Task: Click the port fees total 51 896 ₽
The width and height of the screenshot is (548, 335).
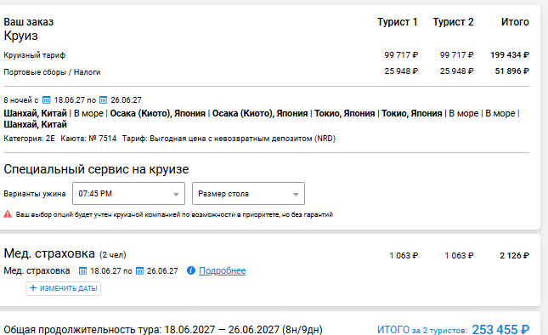Action: coord(511,71)
